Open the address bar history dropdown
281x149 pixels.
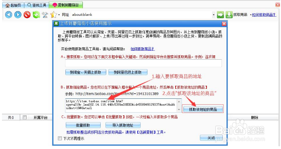pyautogui.click(x=214, y=15)
